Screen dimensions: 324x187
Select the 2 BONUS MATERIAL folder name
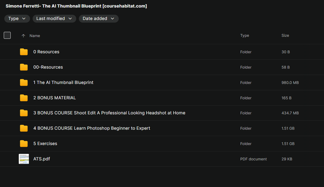tap(55, 98)
